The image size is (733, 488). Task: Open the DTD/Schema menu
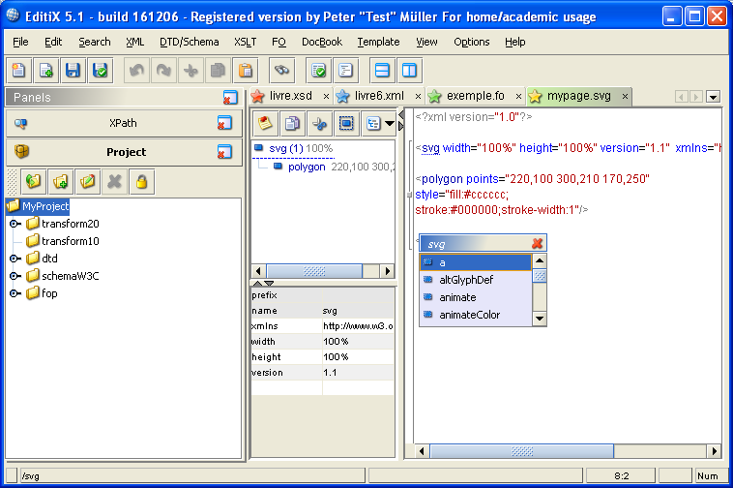tap(189, 42)
